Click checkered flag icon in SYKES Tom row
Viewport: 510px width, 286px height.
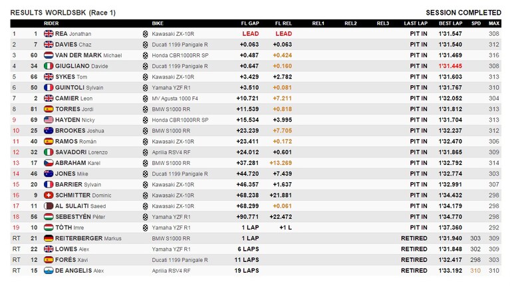point(146,76)
